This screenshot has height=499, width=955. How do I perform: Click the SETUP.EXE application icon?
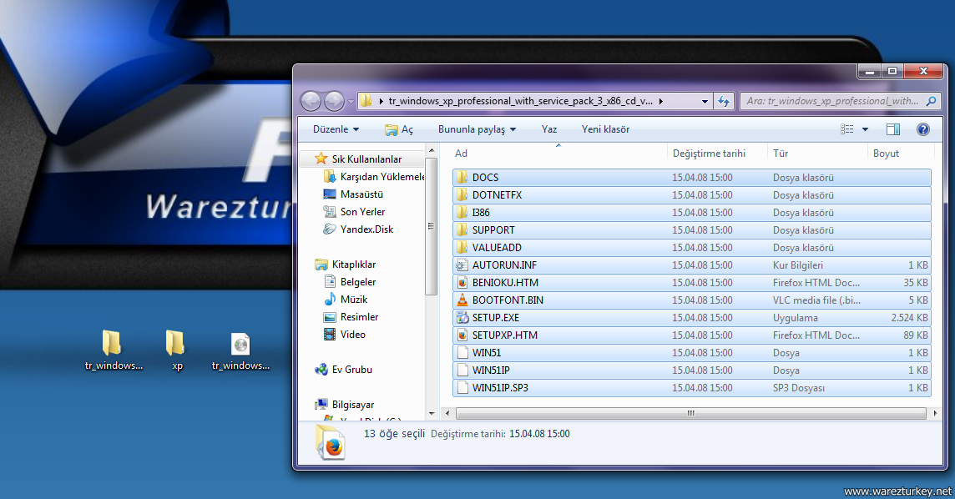(462, 318)
